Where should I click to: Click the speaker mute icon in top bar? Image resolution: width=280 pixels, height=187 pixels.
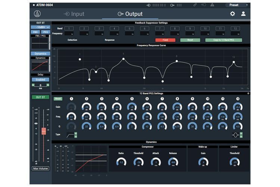tap(203, 5)
